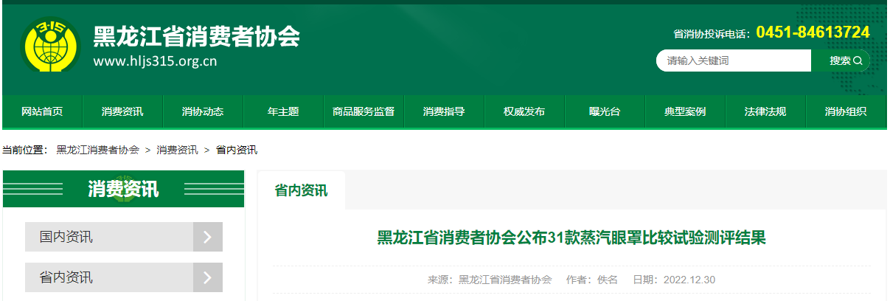Screen dimensions: 890x301
Task: Open 曝光台 nav item
Action: (x=605, y=111)
